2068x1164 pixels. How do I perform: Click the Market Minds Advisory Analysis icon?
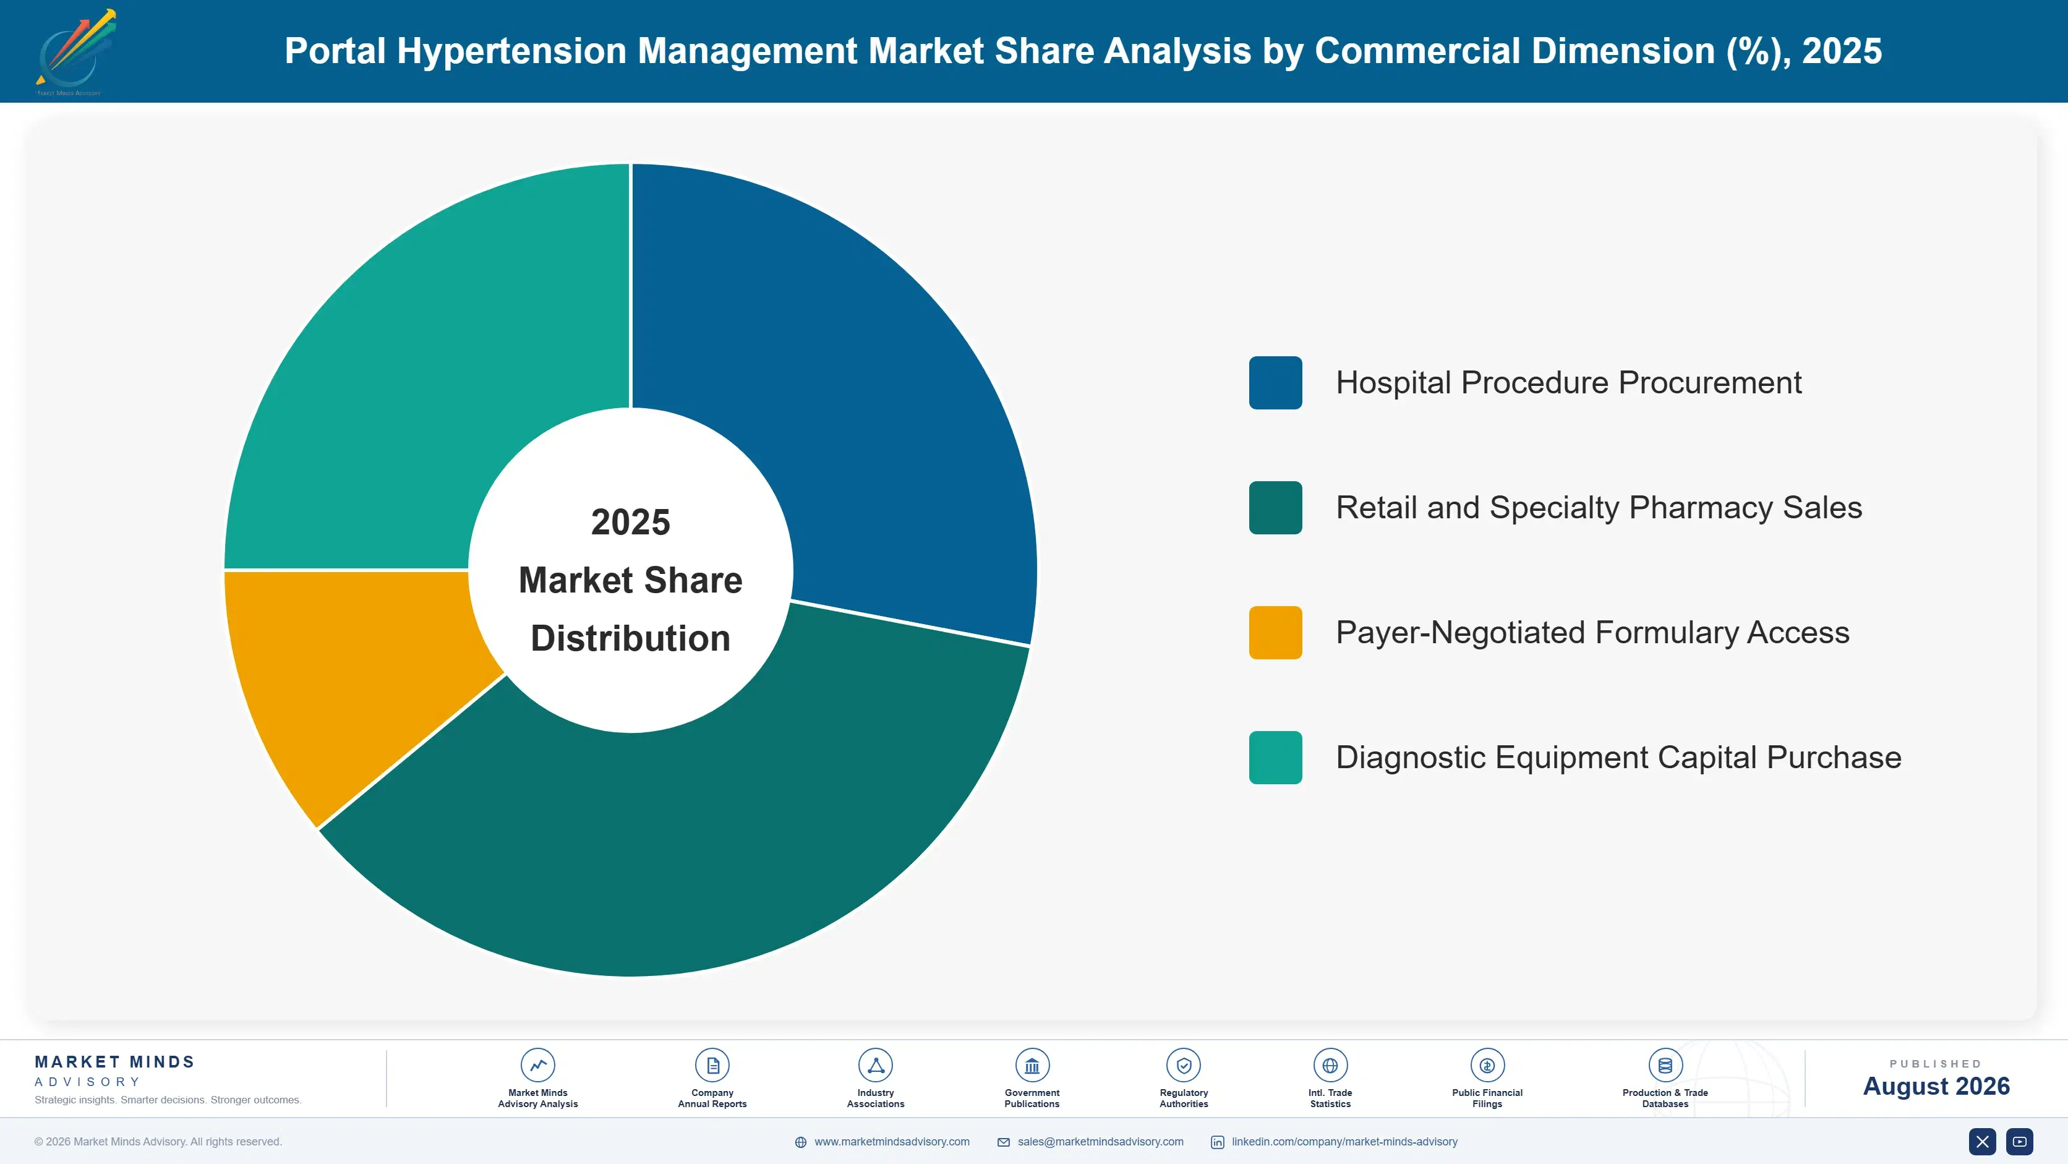538,1065
